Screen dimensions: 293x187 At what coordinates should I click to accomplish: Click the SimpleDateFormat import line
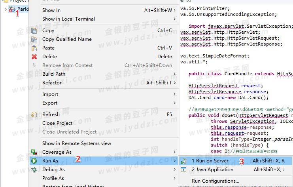215,56
